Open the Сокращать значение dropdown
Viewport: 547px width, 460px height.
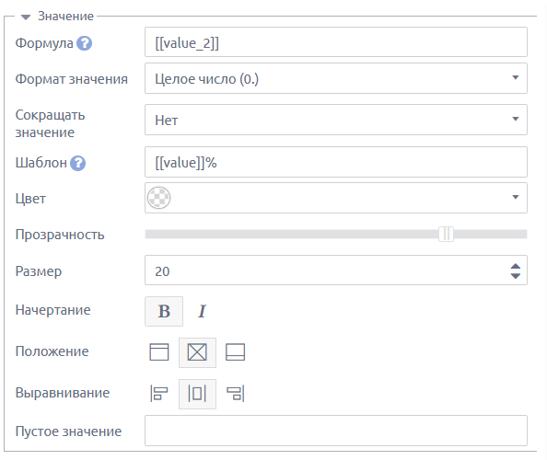[336, 120]
